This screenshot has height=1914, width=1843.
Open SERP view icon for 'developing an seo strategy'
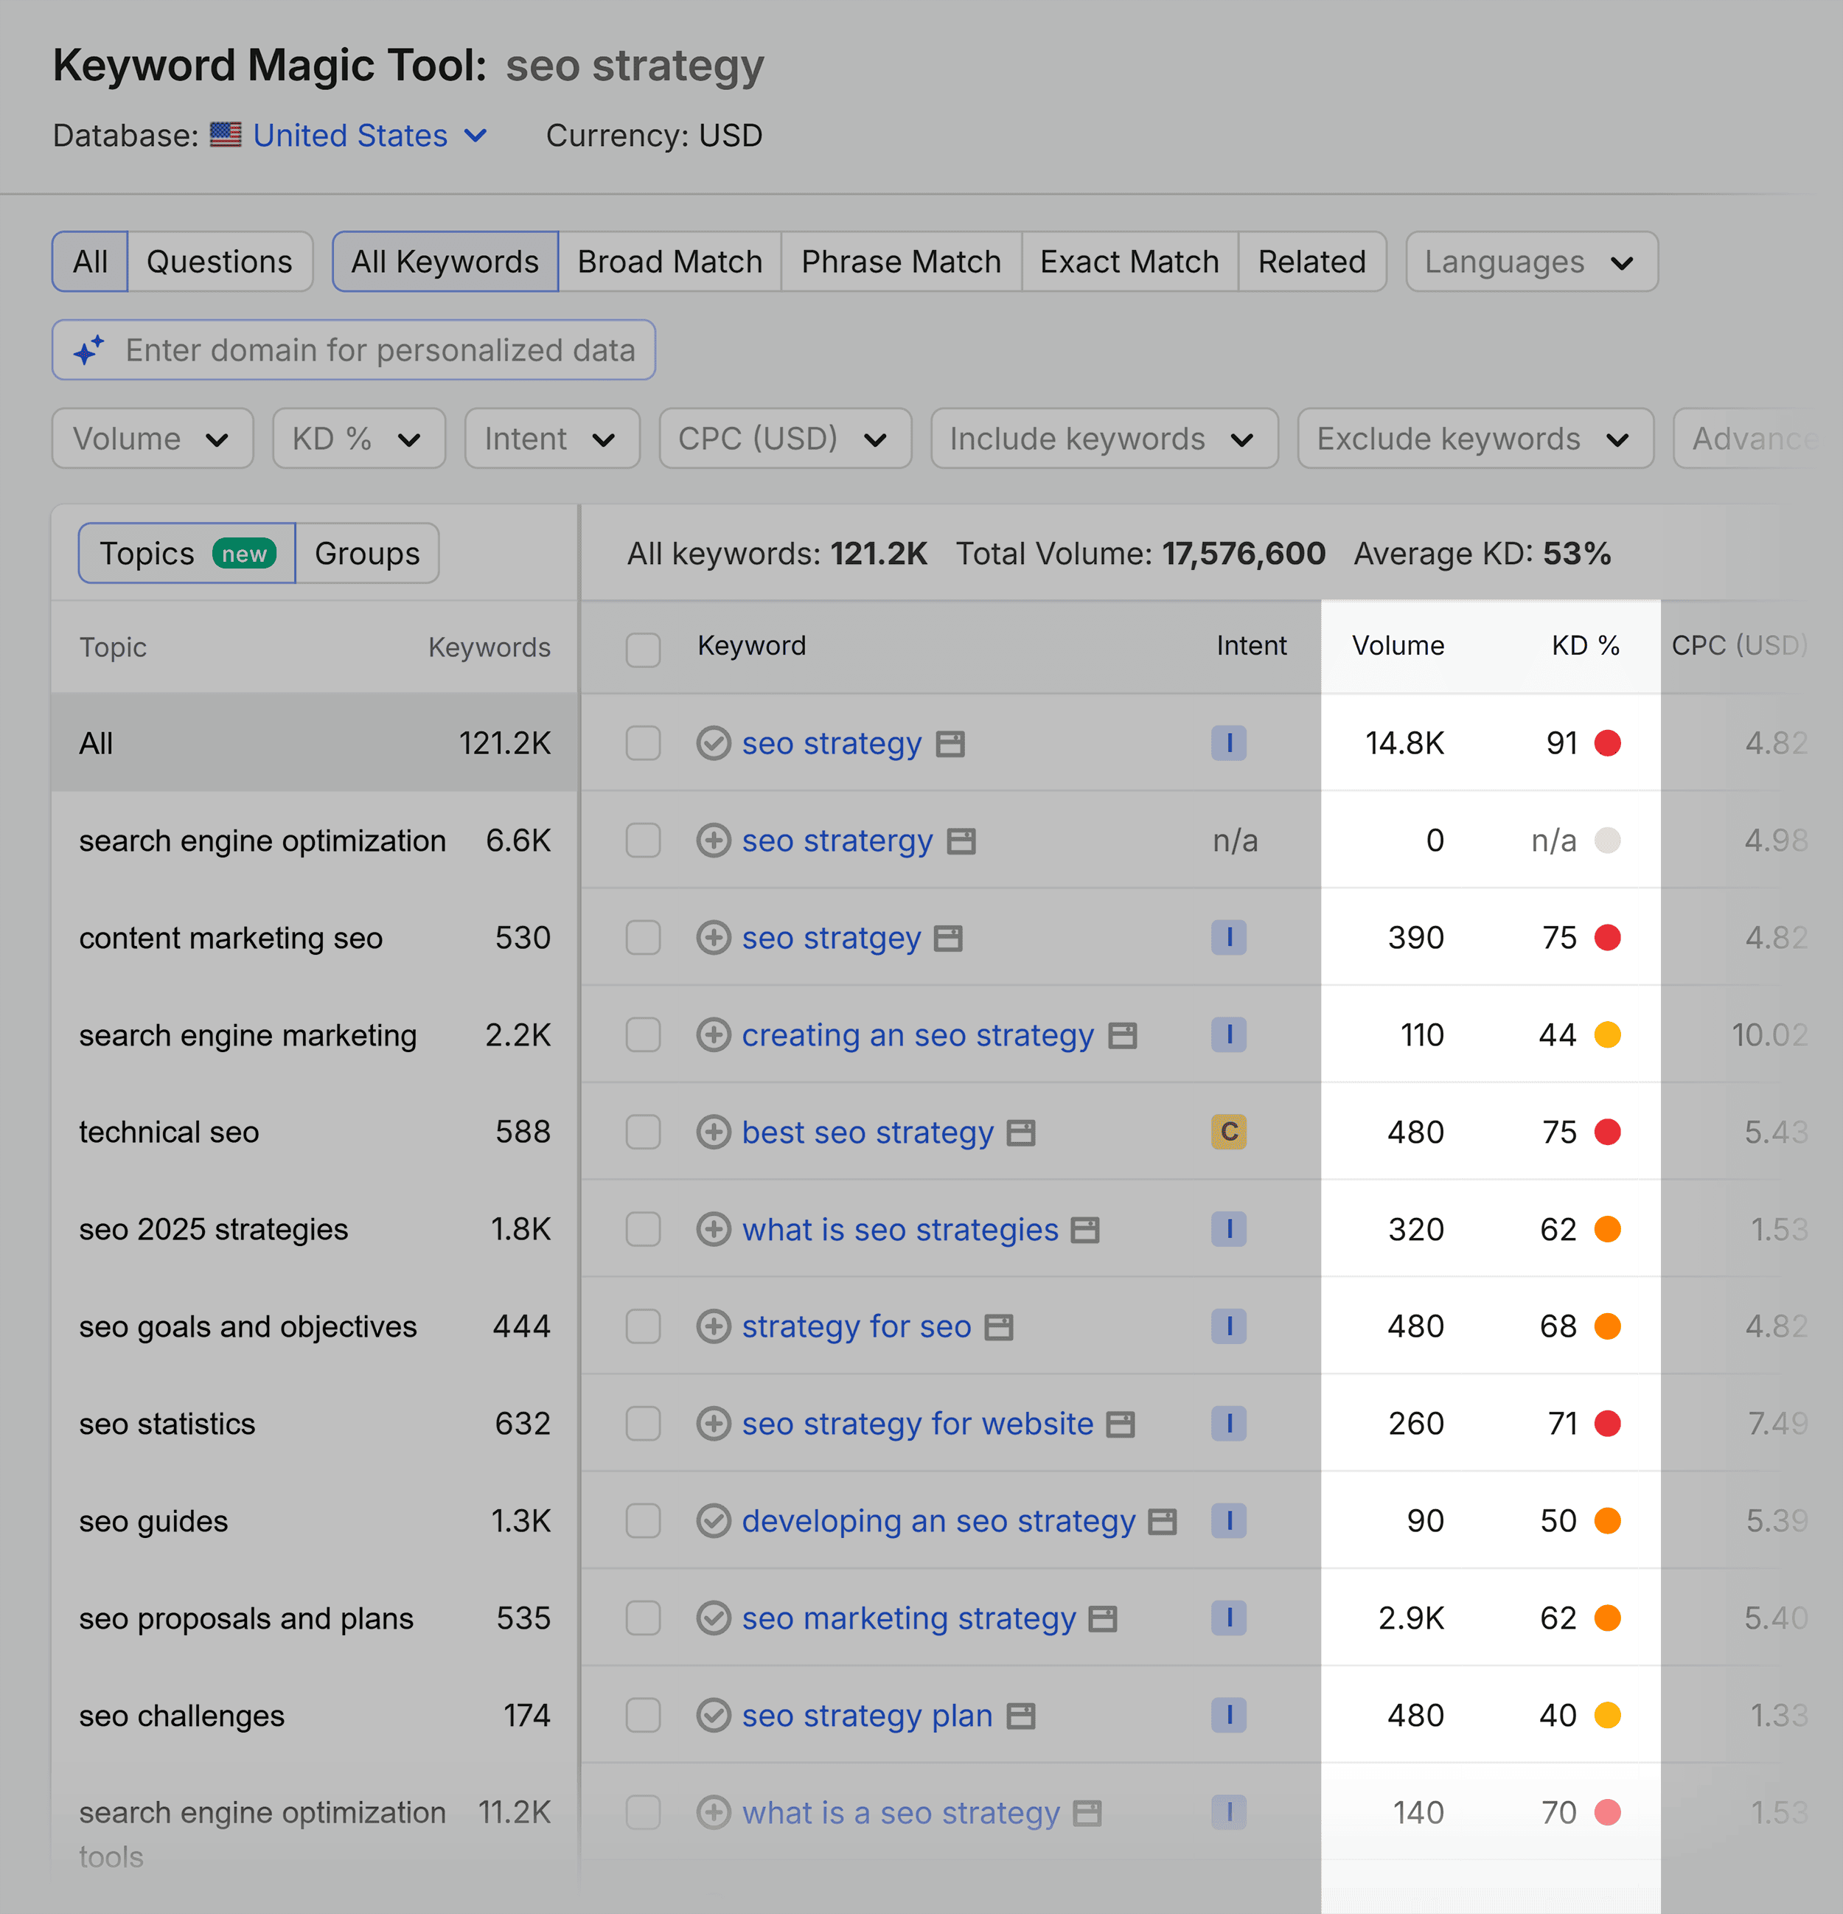(x=1162, y=1522)
